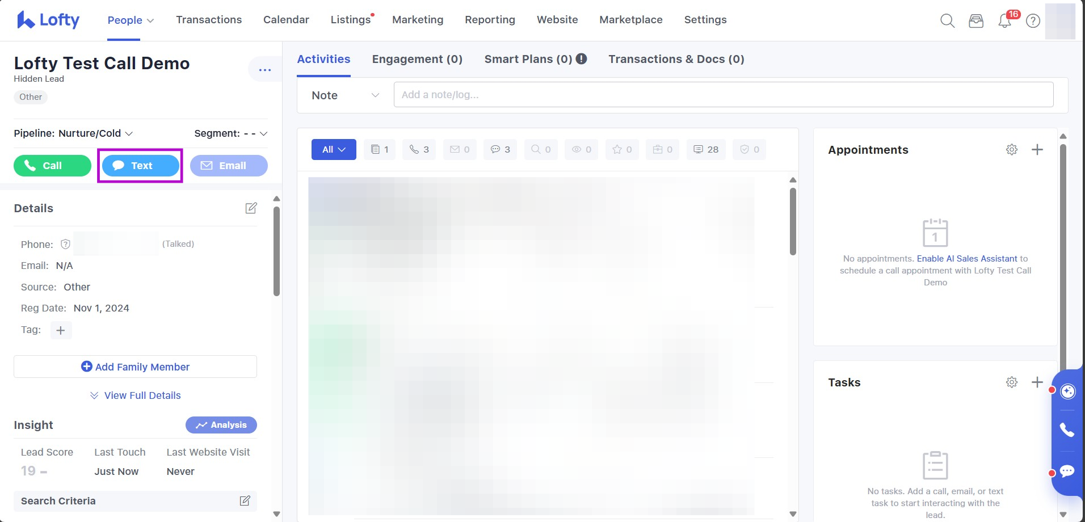Open the All activities filter dropdown
1085x522 pixels.
tap(334, 150)
